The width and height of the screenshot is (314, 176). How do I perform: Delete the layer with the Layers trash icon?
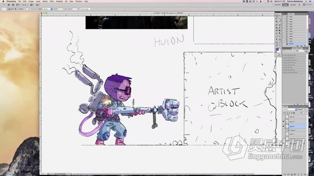pos(304,174)
